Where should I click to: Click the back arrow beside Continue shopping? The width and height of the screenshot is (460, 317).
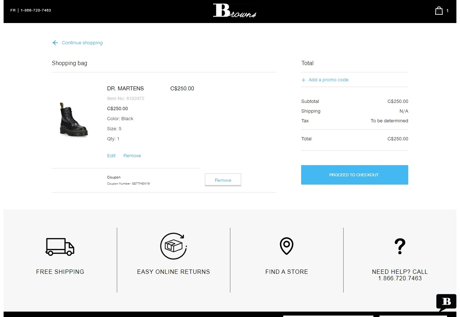[55, 43]
